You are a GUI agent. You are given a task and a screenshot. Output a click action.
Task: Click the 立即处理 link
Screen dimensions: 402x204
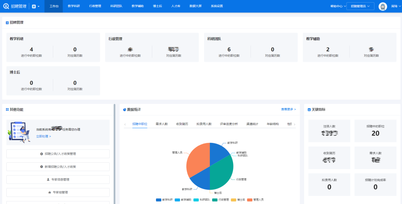click(44, 136)
